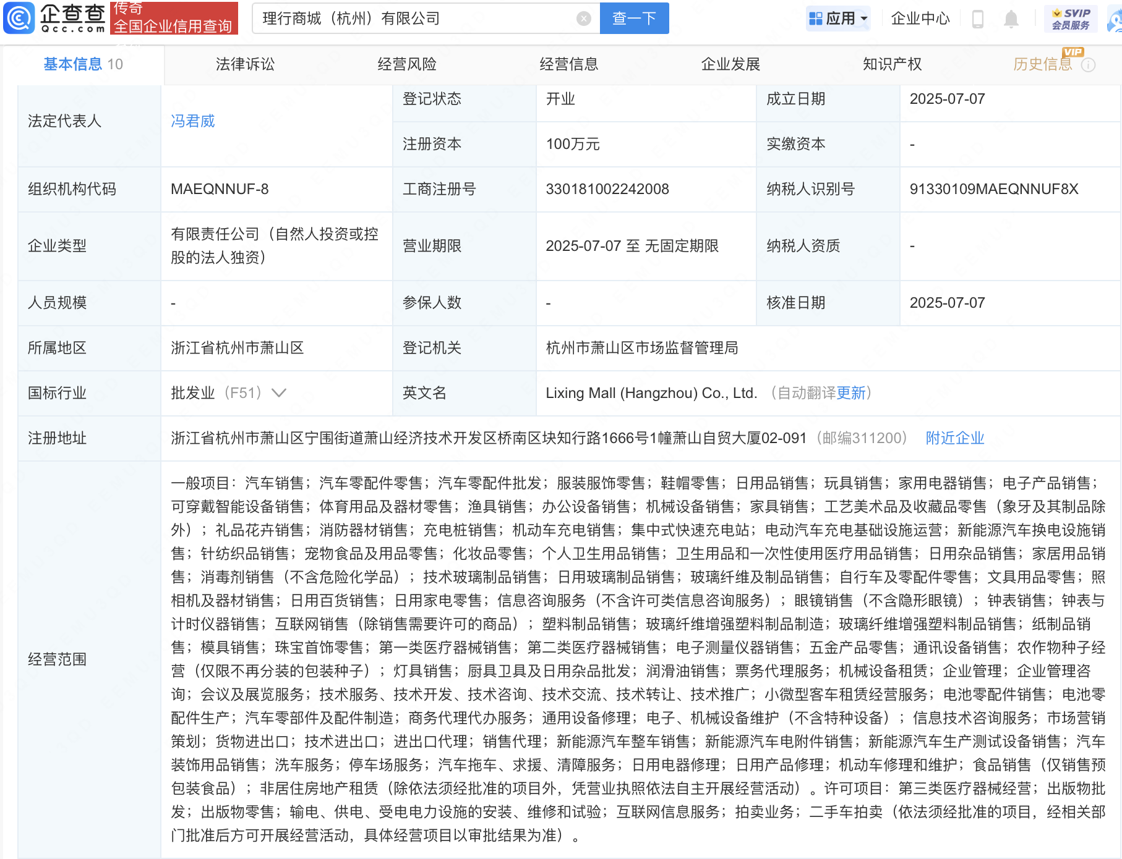Open 附近企业 nearby companies link
This screenshot has height=859, width=1122.
coord(955,438)
